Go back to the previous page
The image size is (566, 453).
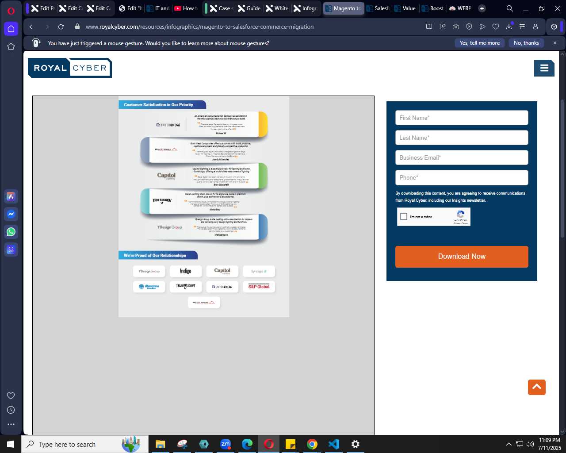[x=31, y=27]
